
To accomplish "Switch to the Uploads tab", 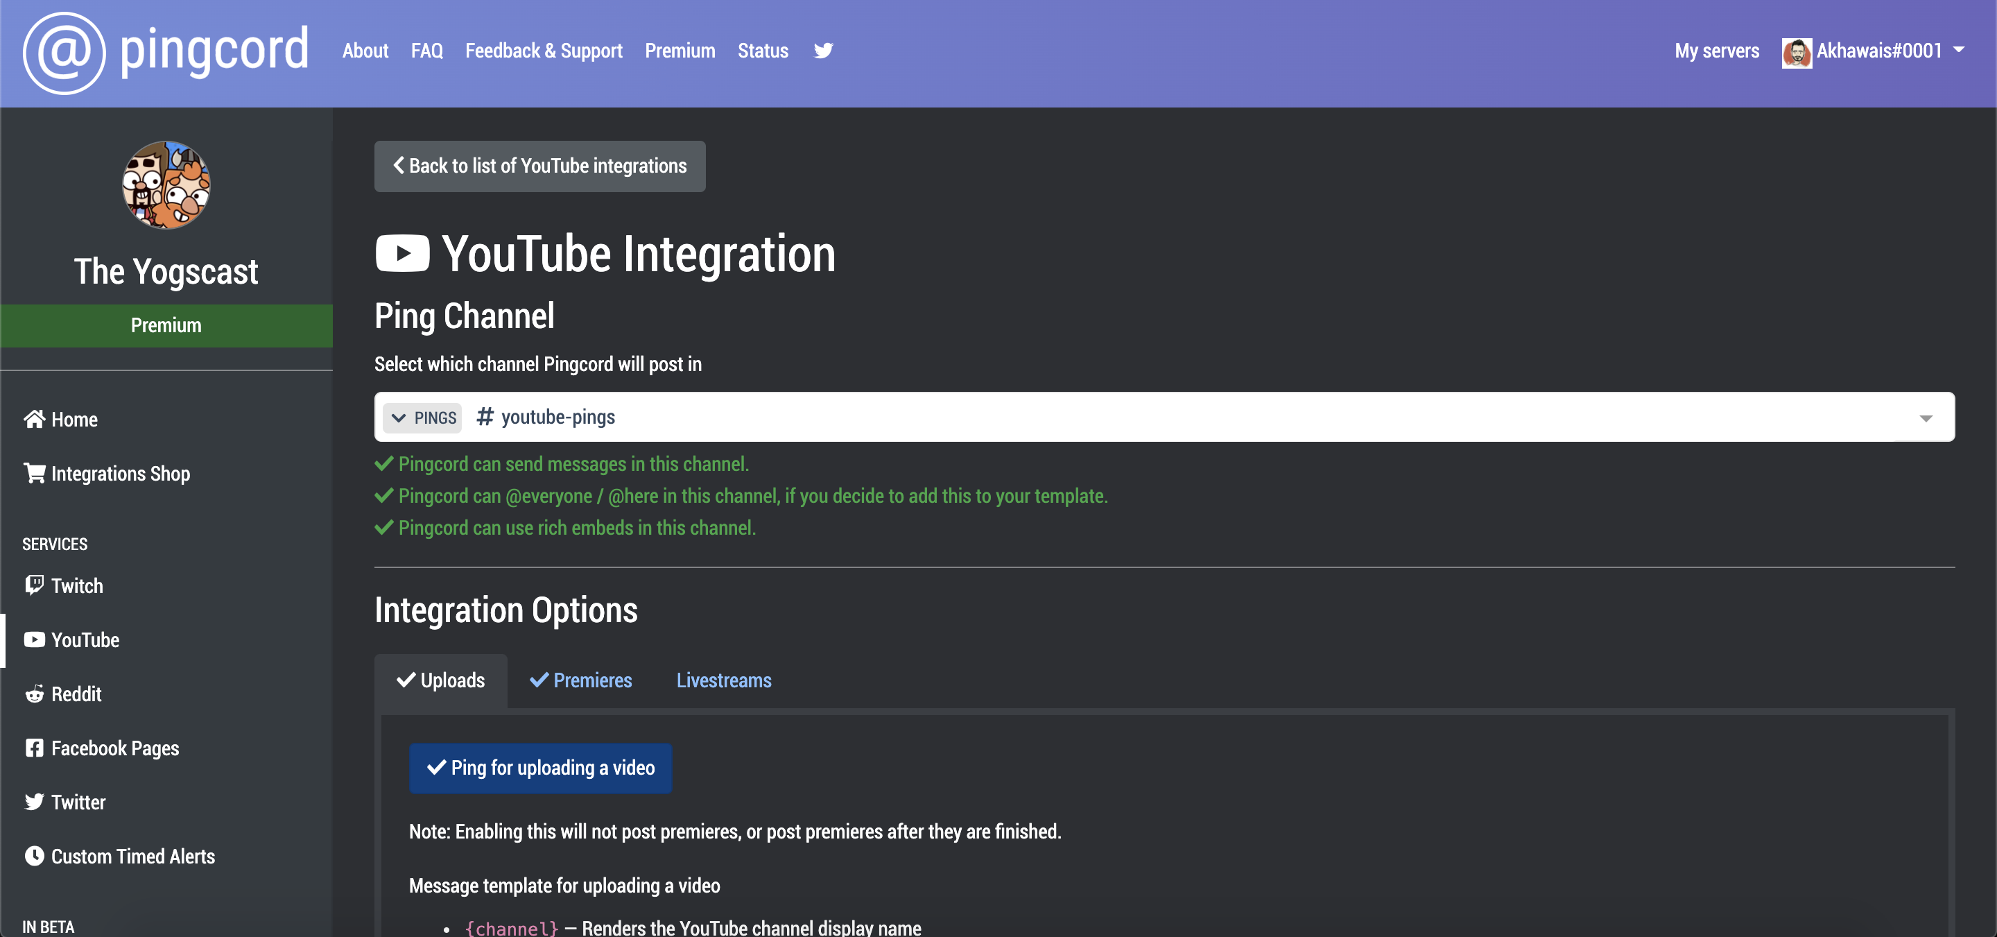I will [x=440, y=680].
